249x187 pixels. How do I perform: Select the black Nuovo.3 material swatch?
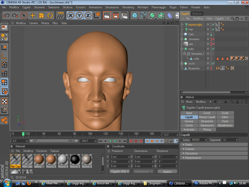(x=75, y=160)
